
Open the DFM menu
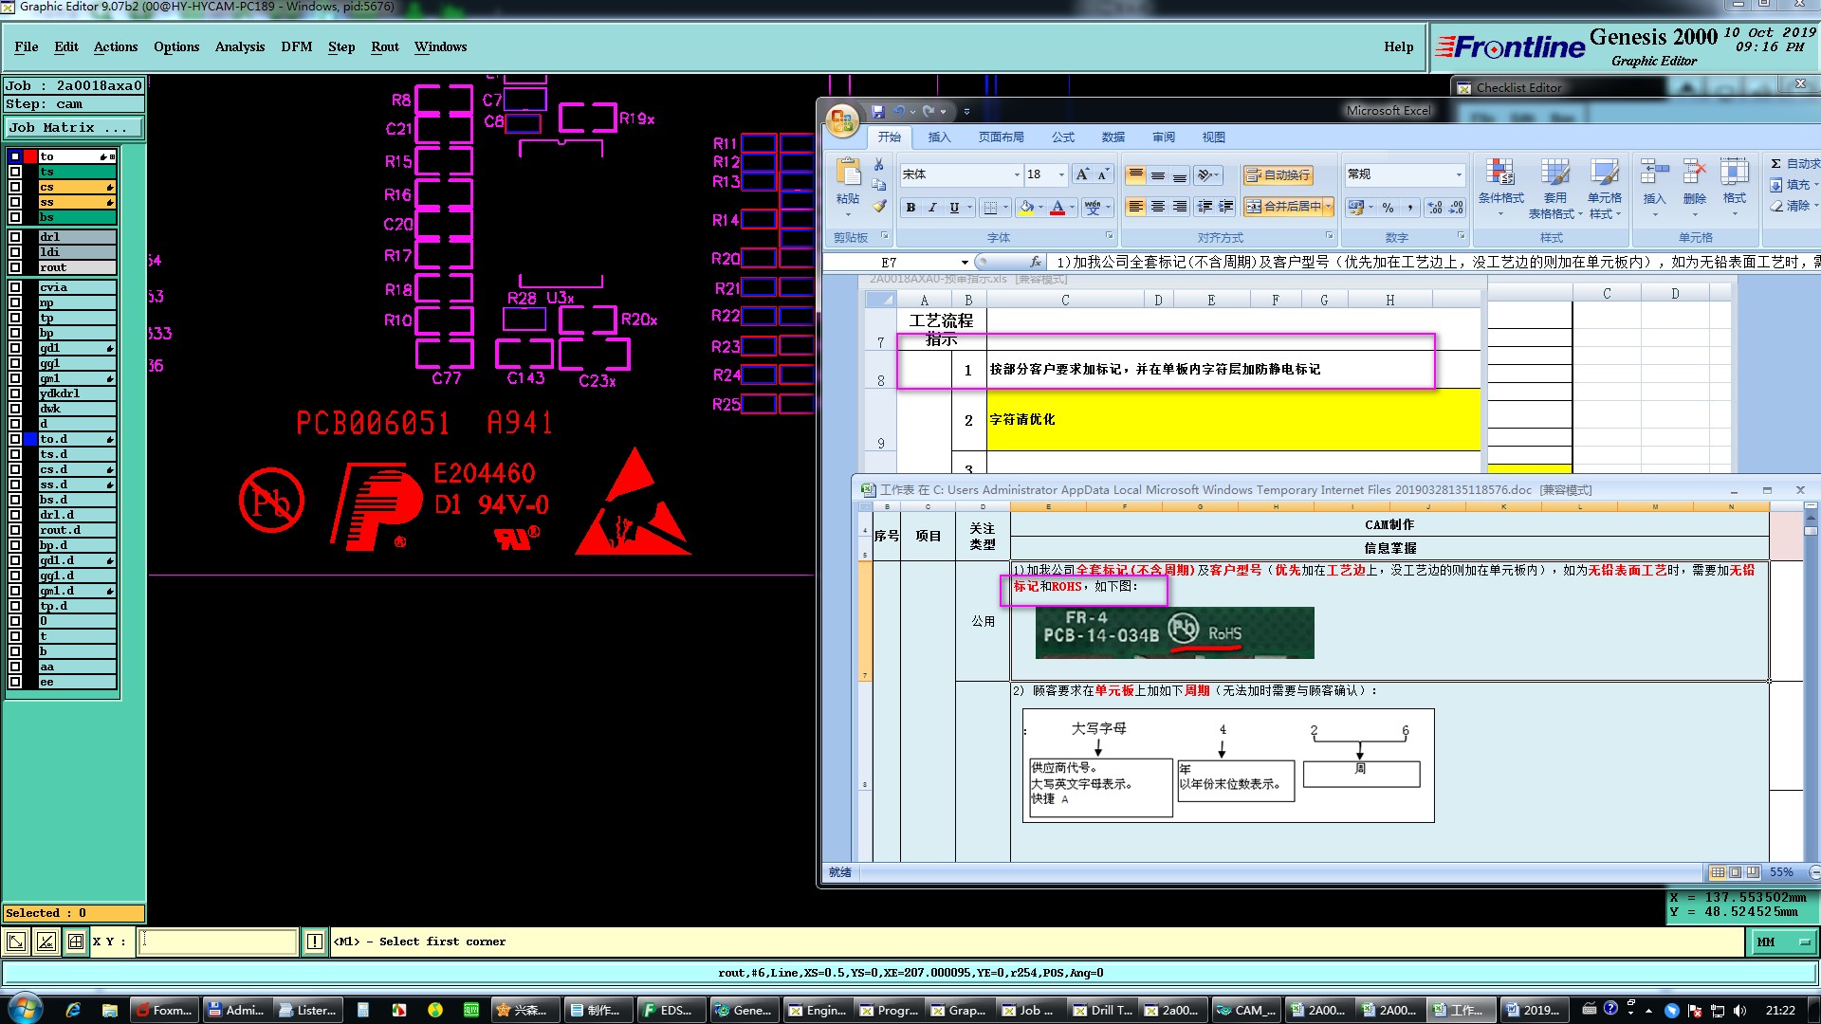tap(296, 46)
